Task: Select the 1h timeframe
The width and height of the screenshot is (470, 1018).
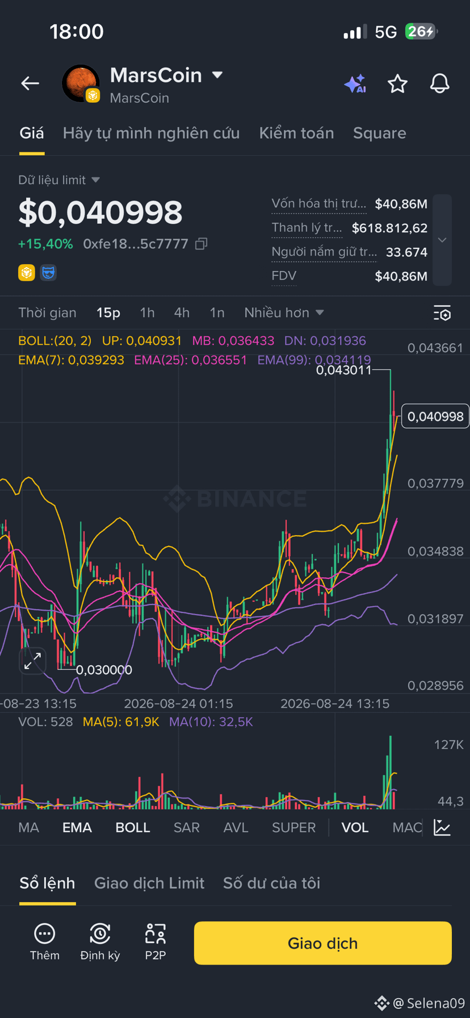Action: click(147, 312)
